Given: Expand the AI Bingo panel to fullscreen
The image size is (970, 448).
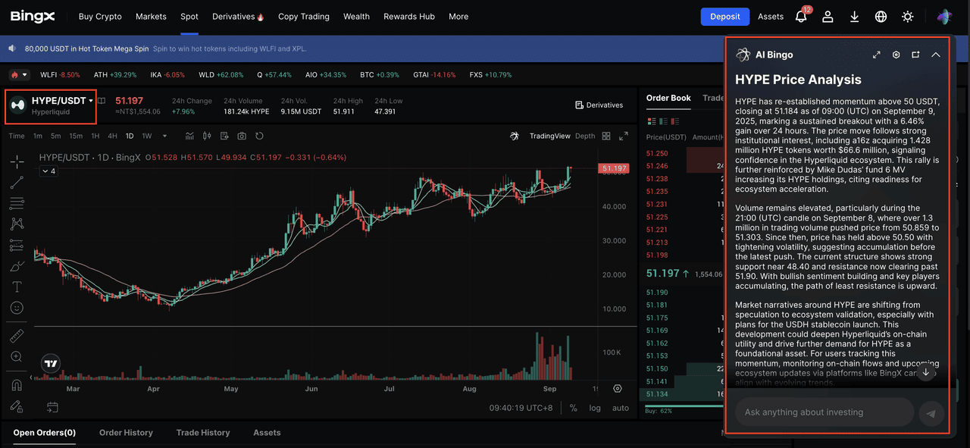Looking at the screenshot, I should point(877,55).
